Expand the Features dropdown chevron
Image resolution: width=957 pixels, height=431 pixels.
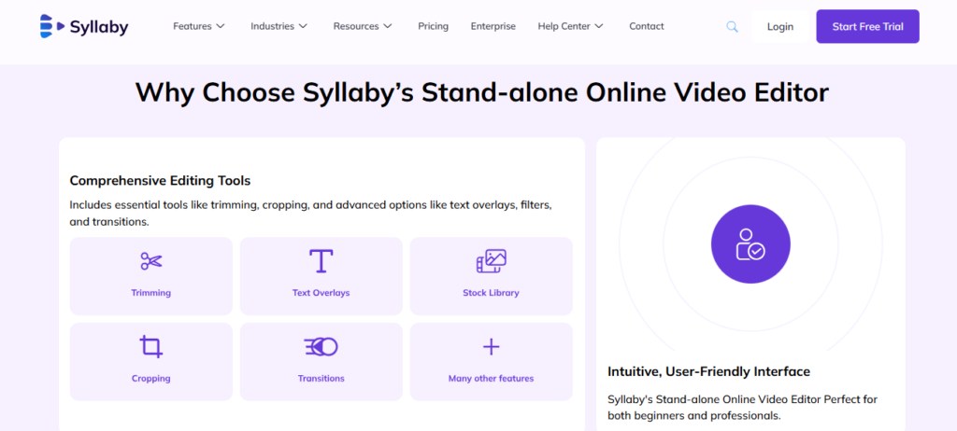[x=221, y=26]
